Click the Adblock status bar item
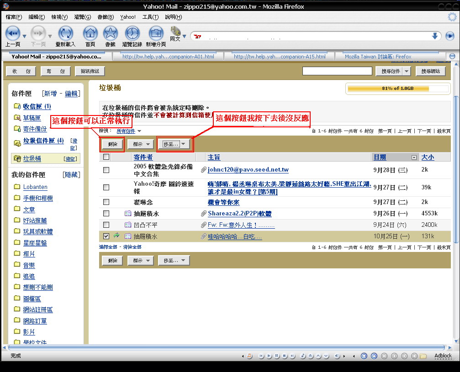 pos(443,356)
